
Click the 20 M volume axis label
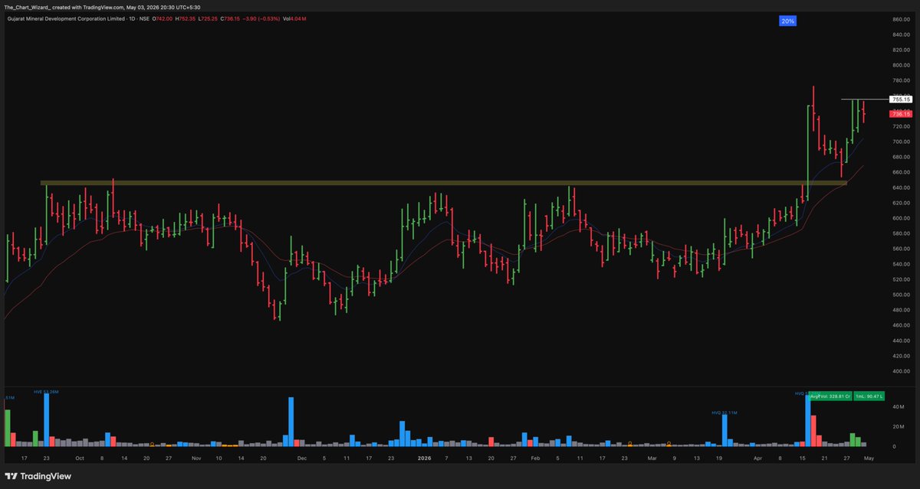pos(899,426)
